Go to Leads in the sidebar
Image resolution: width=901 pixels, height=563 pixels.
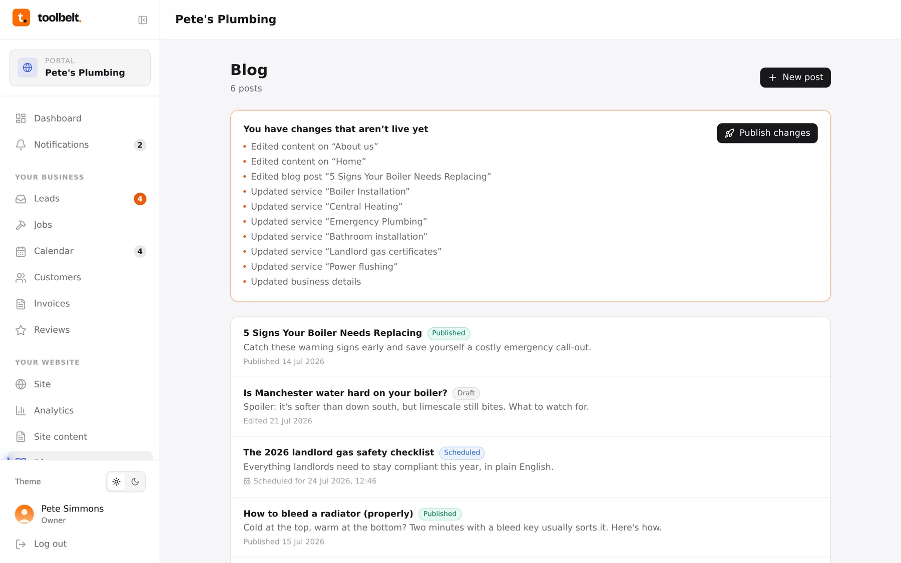(x=80, y=199)
